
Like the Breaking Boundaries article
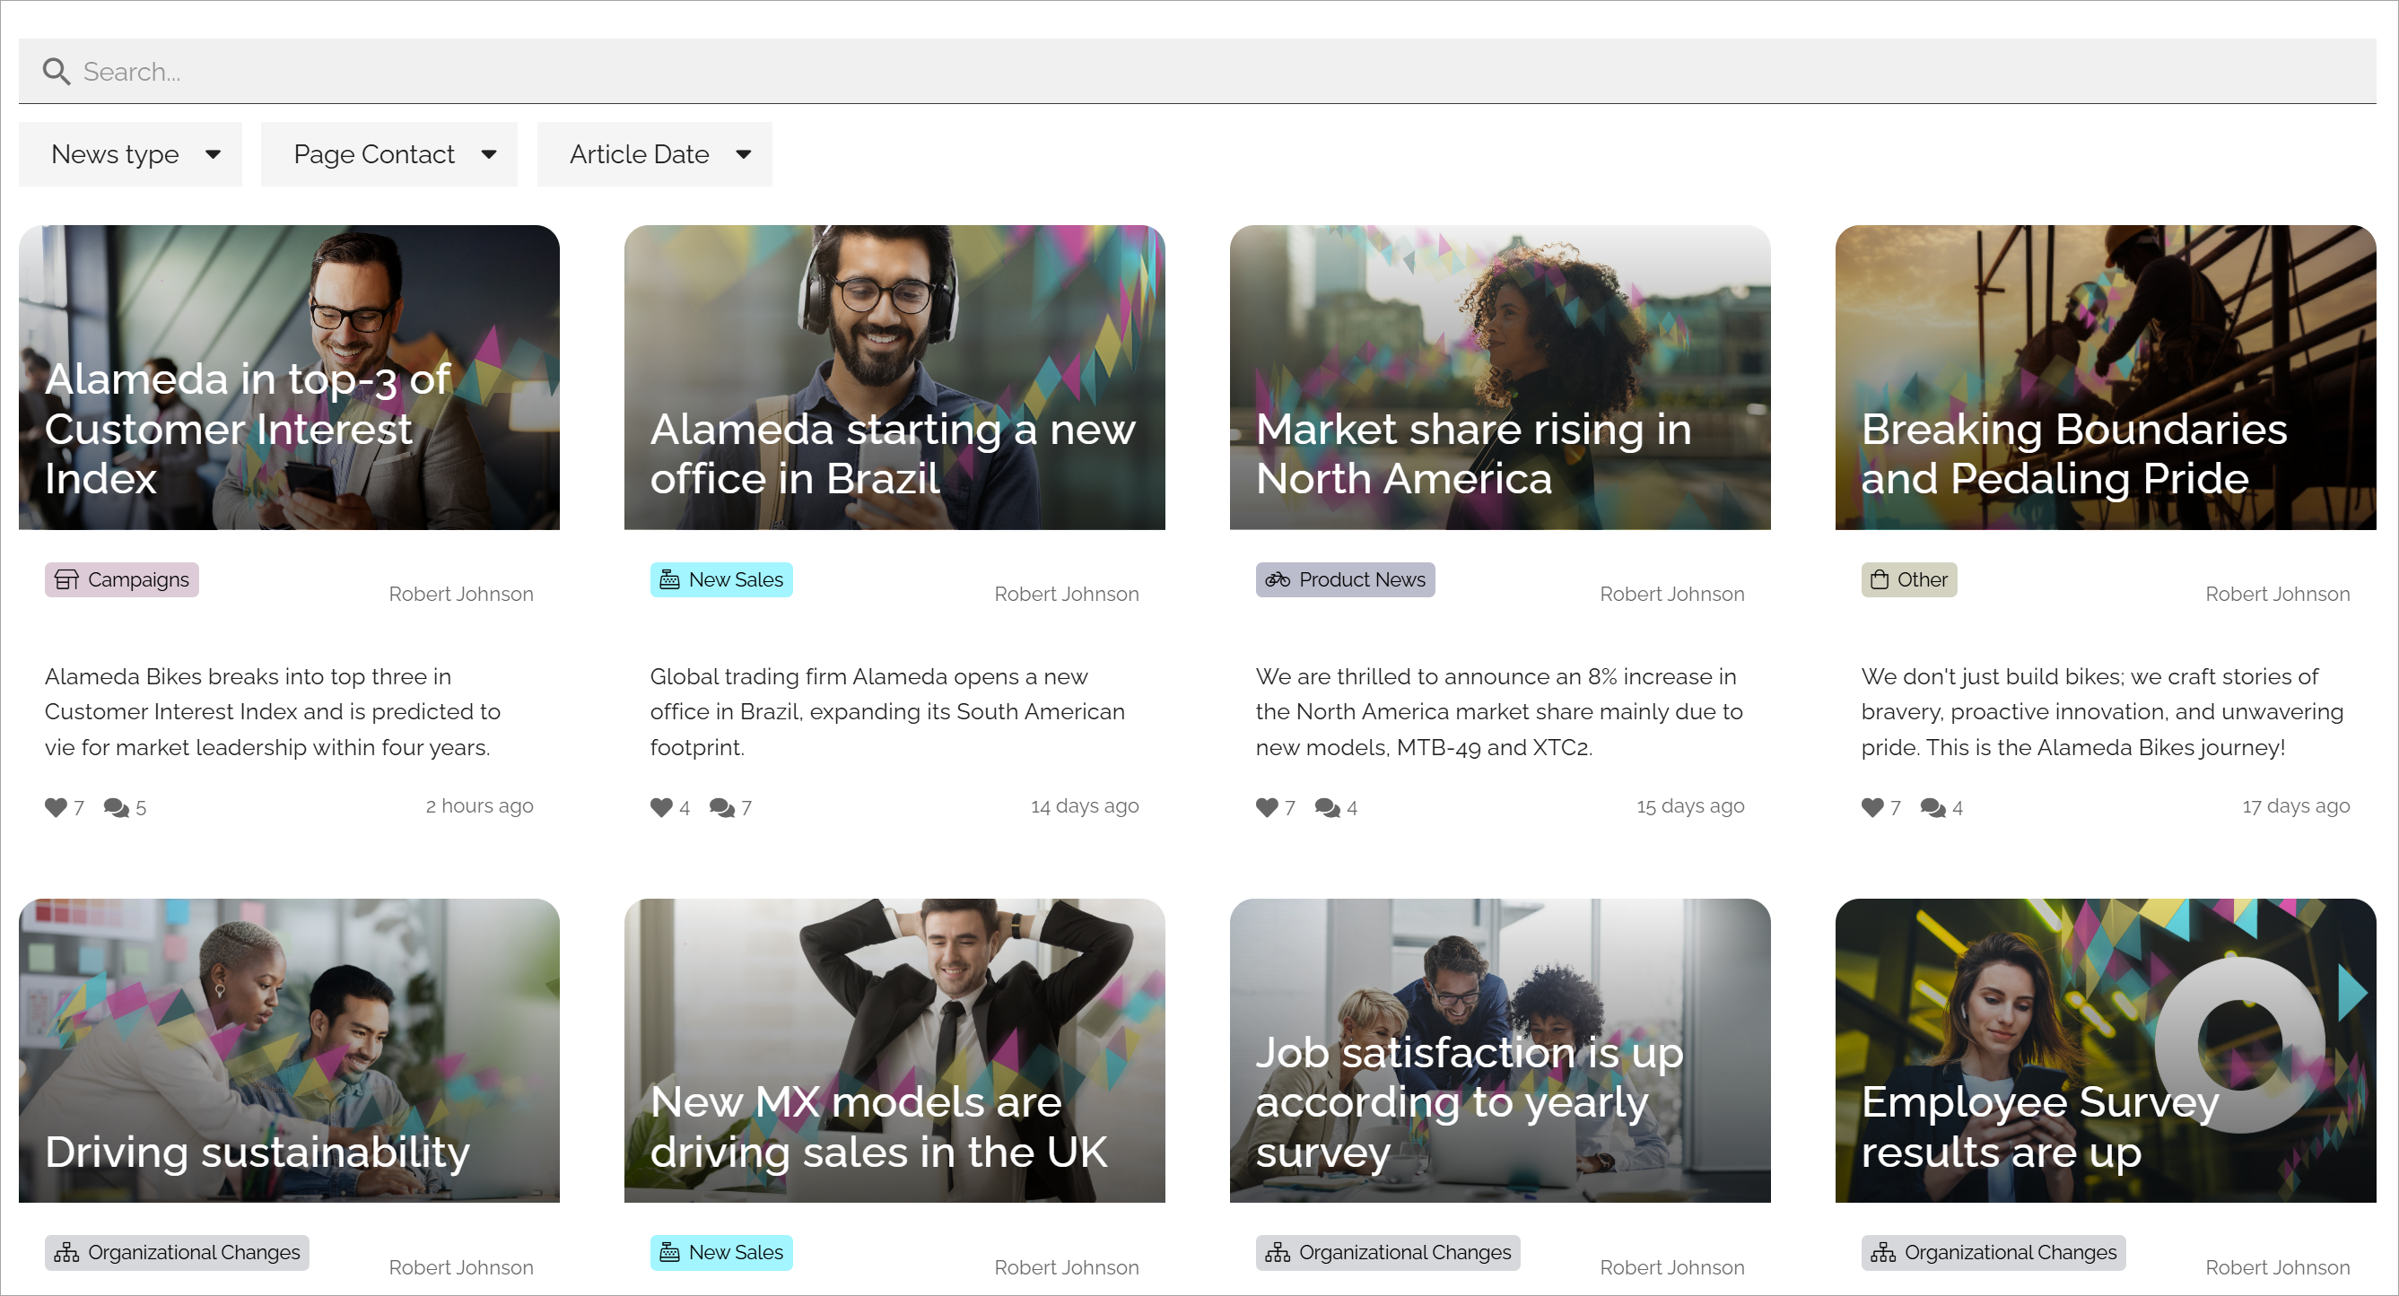1871,807
